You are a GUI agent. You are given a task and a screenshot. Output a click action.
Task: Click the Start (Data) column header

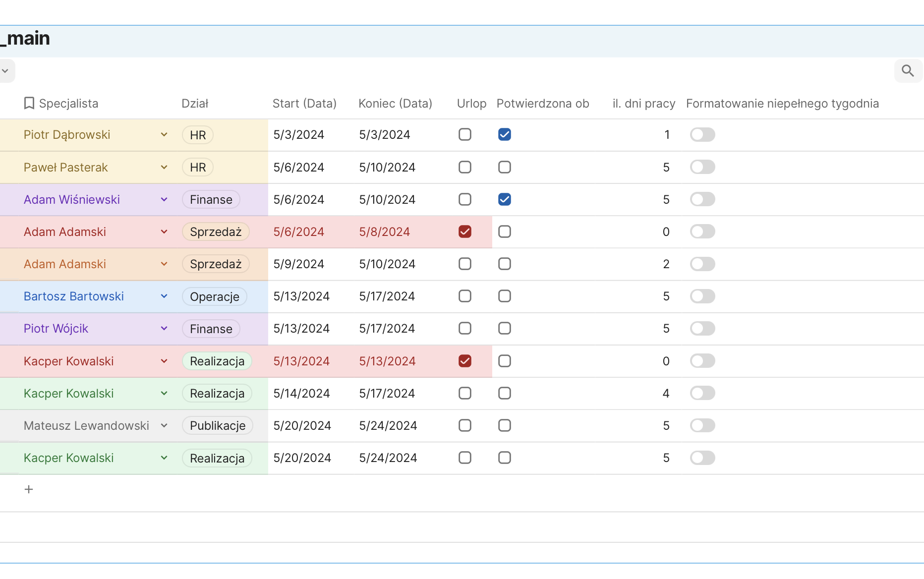coord(304,103)
